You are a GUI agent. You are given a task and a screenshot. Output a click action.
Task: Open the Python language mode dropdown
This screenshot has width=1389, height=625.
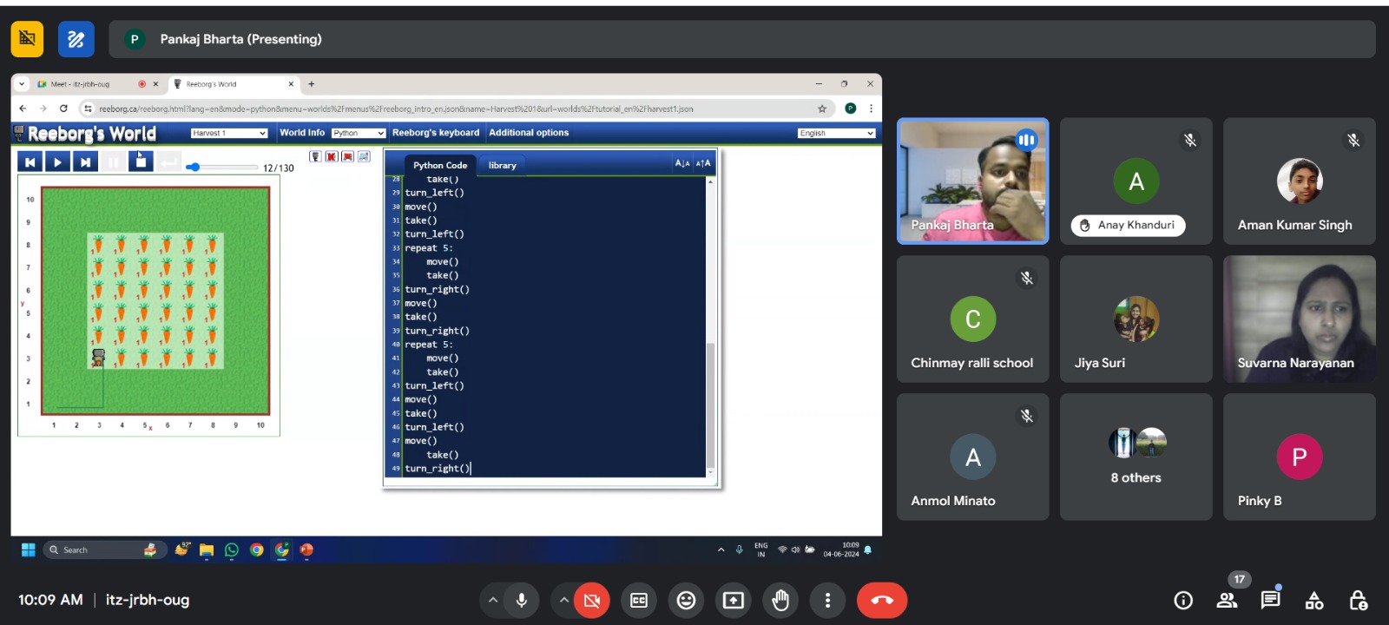coord(359,133)
